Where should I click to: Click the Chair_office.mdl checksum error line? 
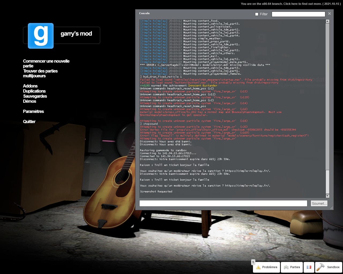218,130
